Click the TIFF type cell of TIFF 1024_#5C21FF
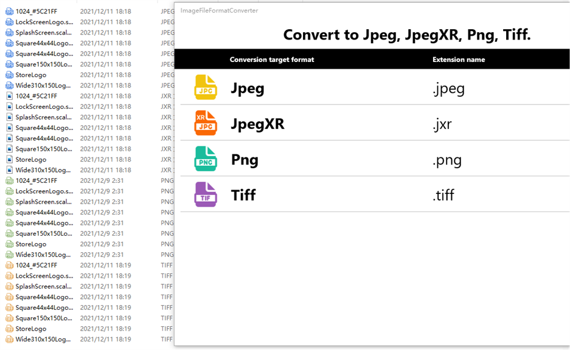 click(167, 266)
